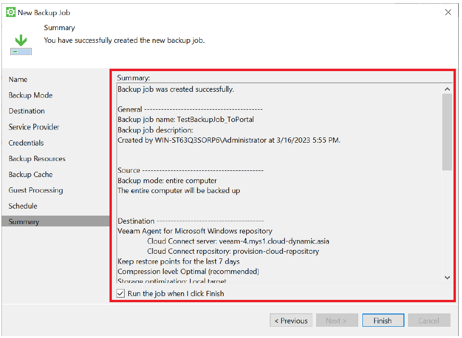Click the 'Backup mode: entire computer' line
Image resolution: width=462 pixels, height=338 pixels.
[167, 180]
